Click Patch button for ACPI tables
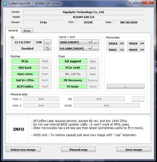This screenshot has height=162, width=157. 45,87
